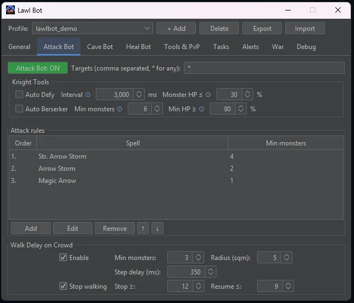Click Add under Attack rules
The image size is (354, 303).
pyautogui.click(x=31, y=229)
